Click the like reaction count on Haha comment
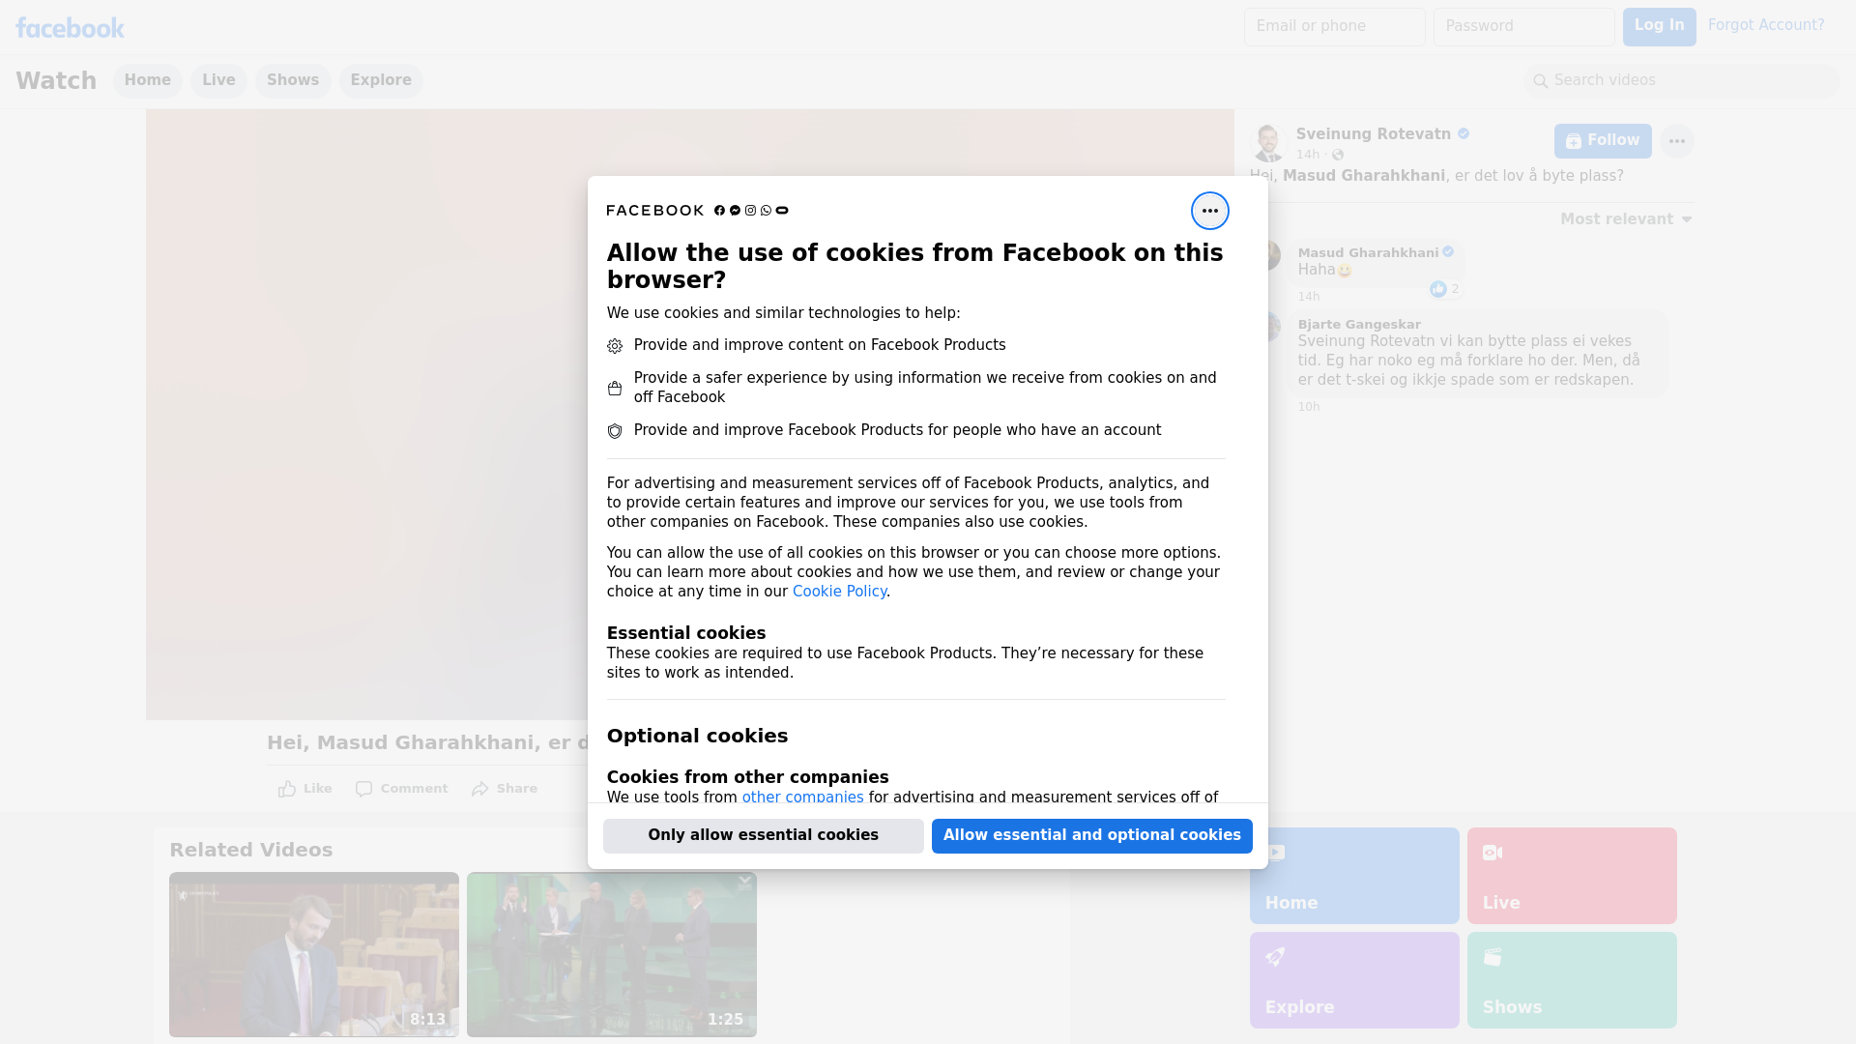The width and height of the screenshot is (1856, 1044). (x=1445, y=289)
